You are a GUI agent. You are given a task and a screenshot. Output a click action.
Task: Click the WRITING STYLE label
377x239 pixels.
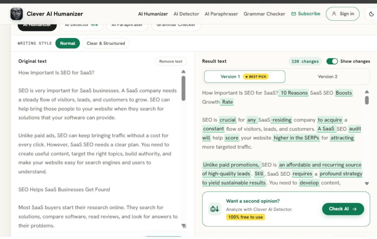(x=35, y=43)
